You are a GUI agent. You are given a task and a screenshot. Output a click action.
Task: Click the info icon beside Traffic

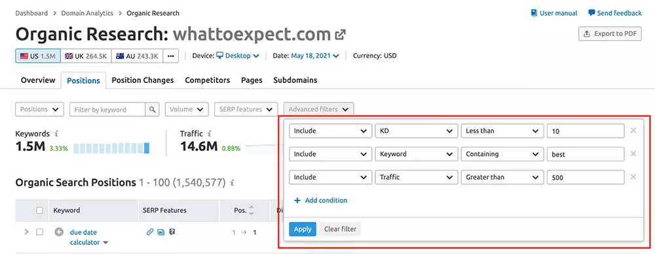210,134
